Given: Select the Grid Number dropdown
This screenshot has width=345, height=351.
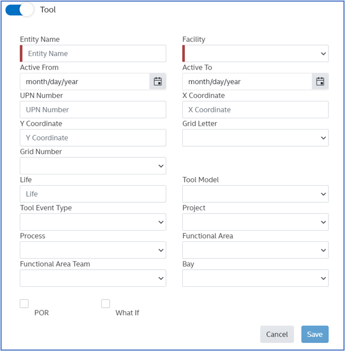Looking at the screenshot, I should (x=93, y=166).
